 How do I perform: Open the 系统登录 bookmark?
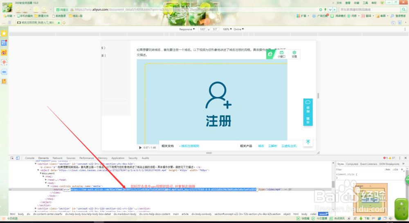tap(59, 16)
